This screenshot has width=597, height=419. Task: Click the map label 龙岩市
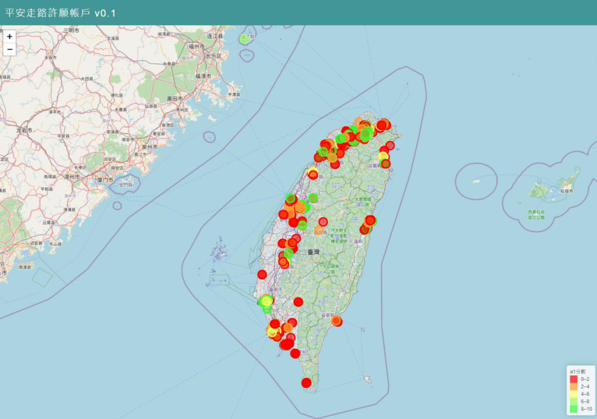24,130
